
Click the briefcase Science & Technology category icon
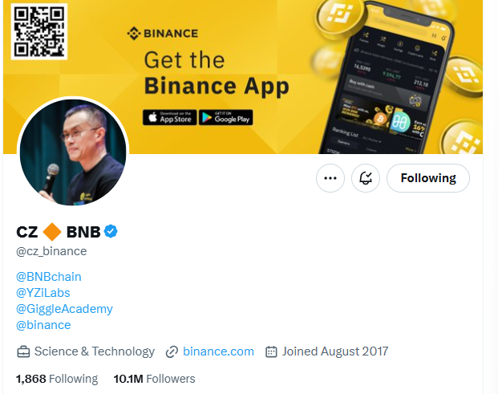(23, 351)
